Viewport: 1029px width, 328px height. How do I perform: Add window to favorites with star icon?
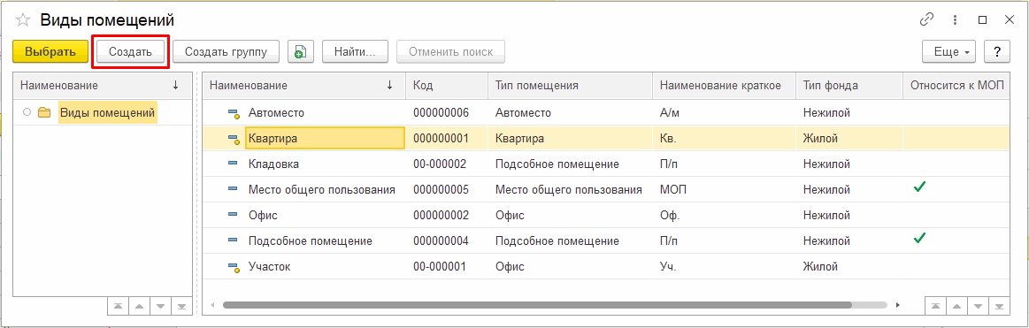coord(23,20)
